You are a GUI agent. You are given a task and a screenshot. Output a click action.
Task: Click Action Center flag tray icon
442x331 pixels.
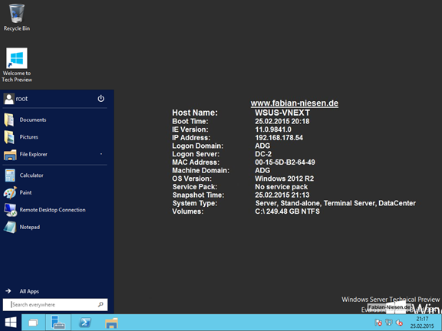378,323
